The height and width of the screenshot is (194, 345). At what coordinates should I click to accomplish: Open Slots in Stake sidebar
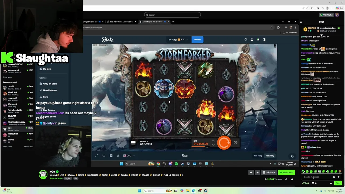click(x=46, y=97)
